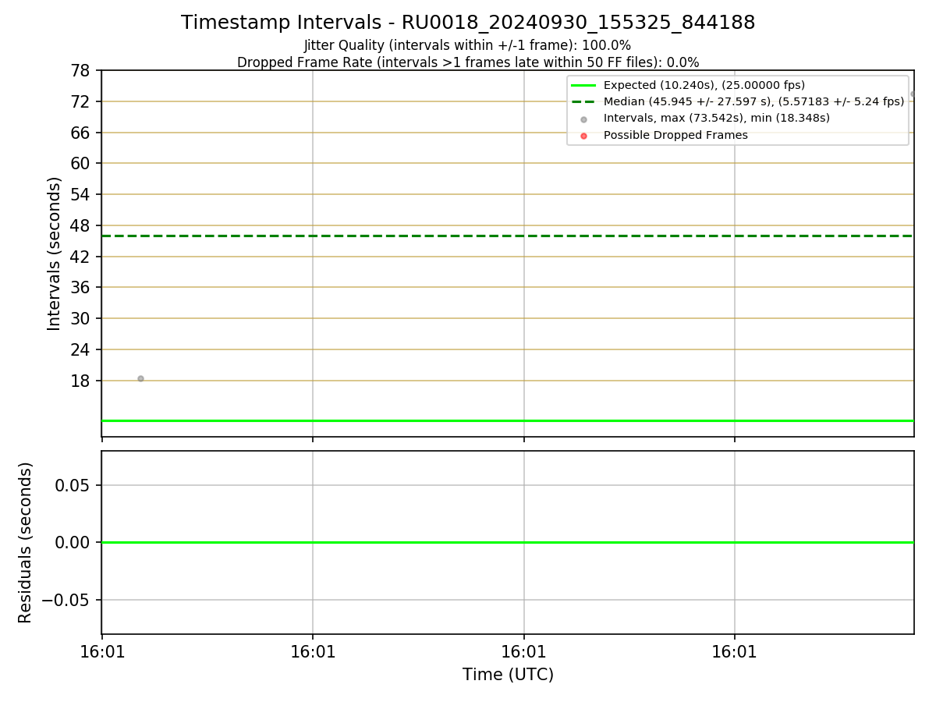Click the red dot marker in the legend
The height and width of the screenshot is (702, 936).
coord(583,136)
